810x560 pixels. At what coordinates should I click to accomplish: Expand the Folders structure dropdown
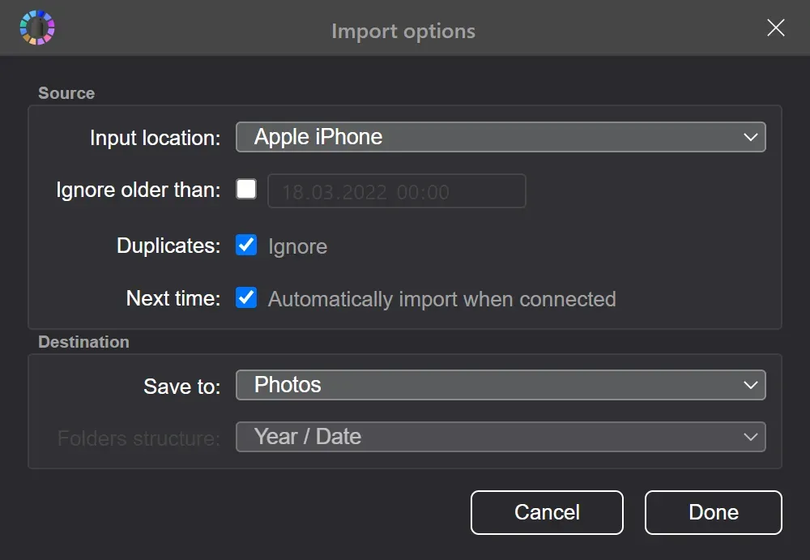click(500, 437)
